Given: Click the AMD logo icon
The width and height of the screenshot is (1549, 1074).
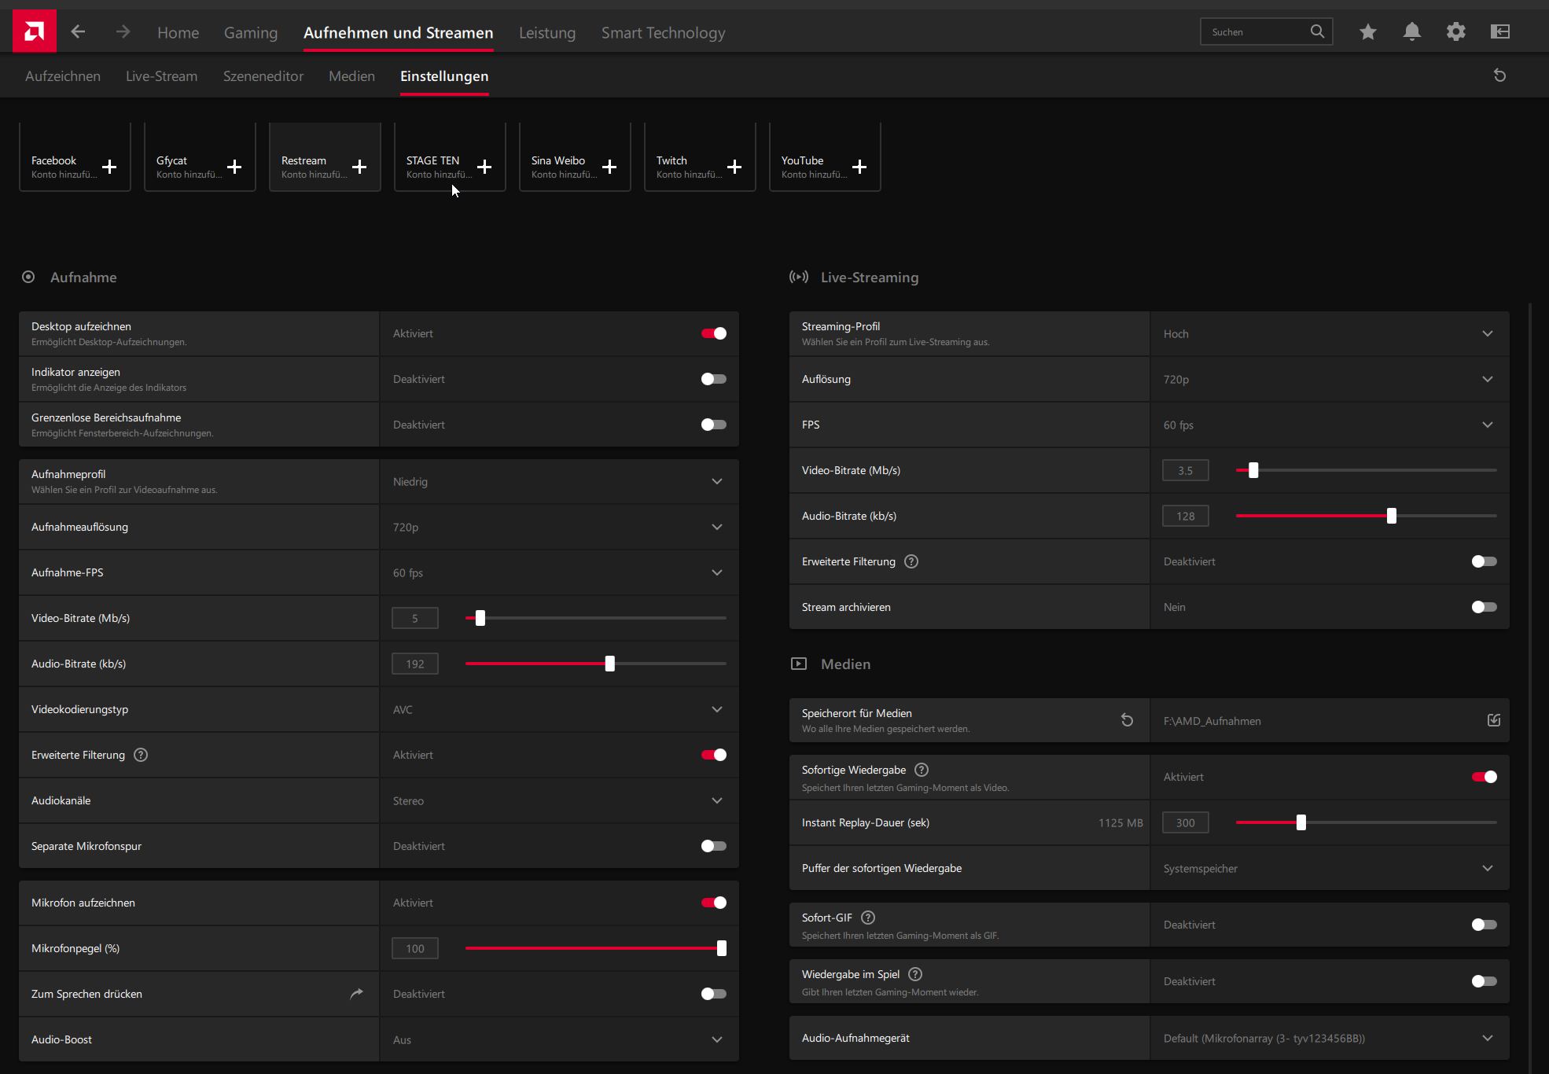Looking at the screenshot, I should pos(34,31).
